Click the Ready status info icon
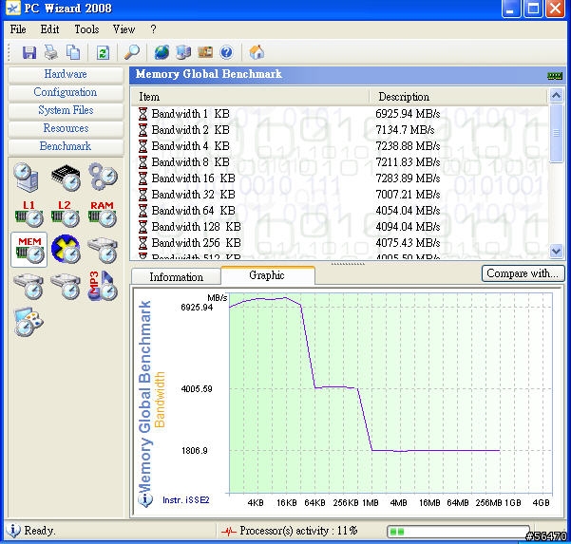 (x=14, y=531)
